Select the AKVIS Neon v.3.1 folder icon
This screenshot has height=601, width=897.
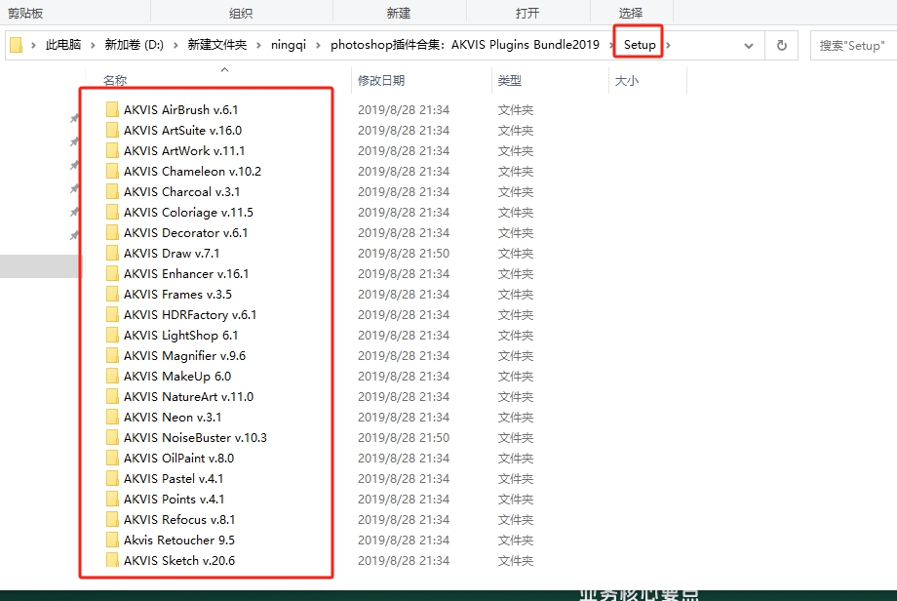[112, 418]
